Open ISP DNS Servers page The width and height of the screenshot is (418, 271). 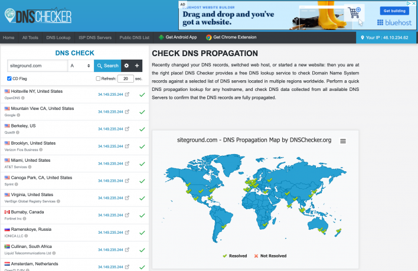[95, 38]
